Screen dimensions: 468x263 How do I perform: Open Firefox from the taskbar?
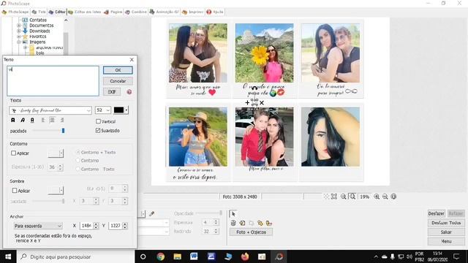(x=245, y=256)
